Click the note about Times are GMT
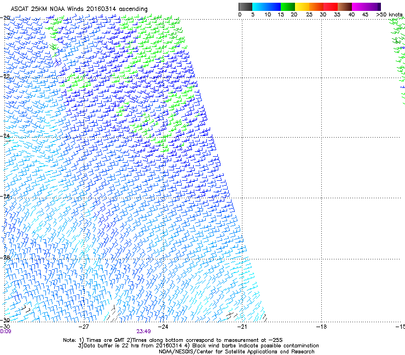The height and width of the screenshot is (355, 405). pos(173,340)
